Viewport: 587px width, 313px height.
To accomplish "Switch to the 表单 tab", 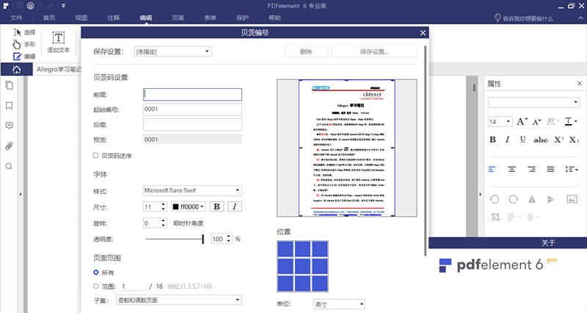I will point(210,18).
